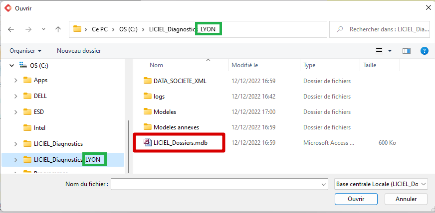The image size is (435, 213).
Task: Select the ESD folder in sidebar
Action: [33, 112]
